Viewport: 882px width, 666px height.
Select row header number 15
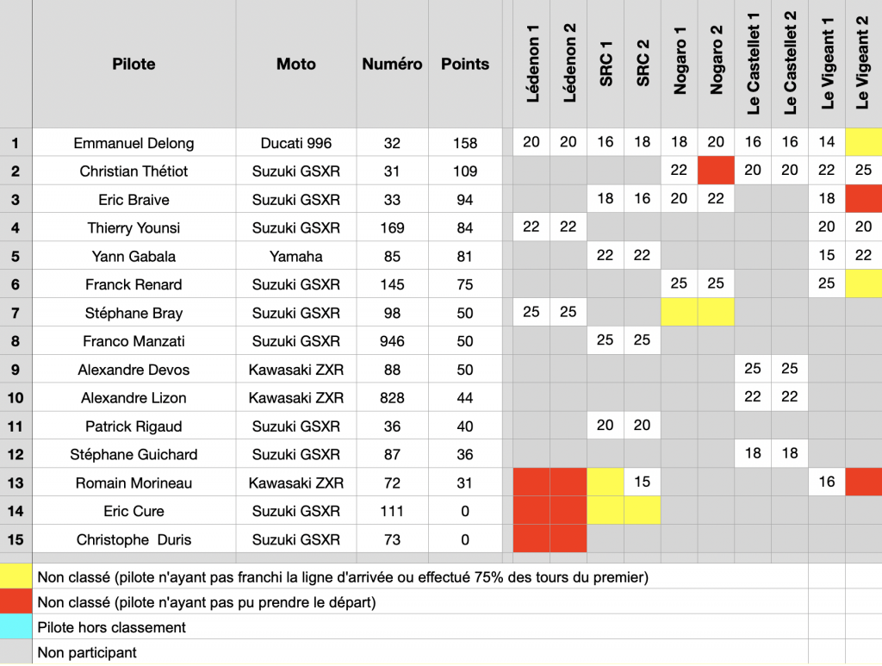pos(16,539)
